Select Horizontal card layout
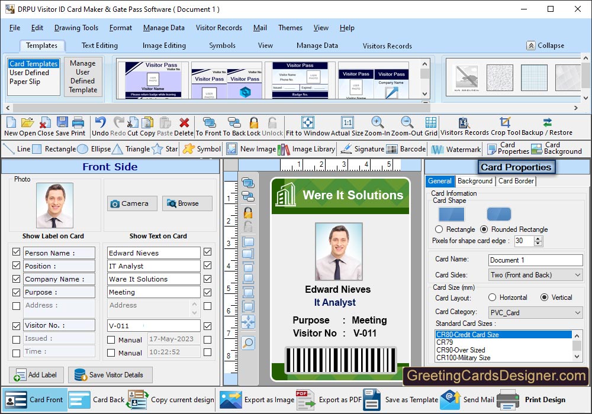The width and height of the screenshot is (592, 414). [x=492, y=297]
